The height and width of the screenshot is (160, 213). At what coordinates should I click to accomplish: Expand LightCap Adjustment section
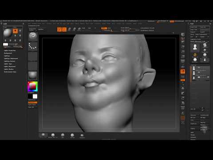pos(11,59)
